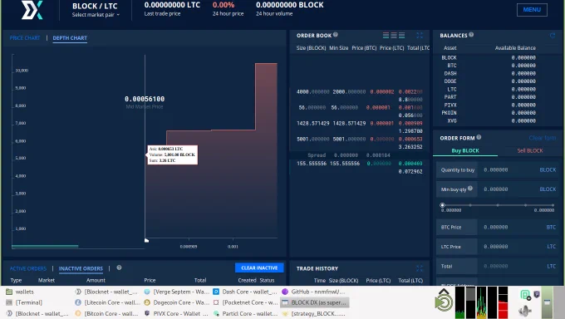The height and width of the screenshot is (319, 565).
Task: Show both asks and bids order book view
Action: point(386,35)
